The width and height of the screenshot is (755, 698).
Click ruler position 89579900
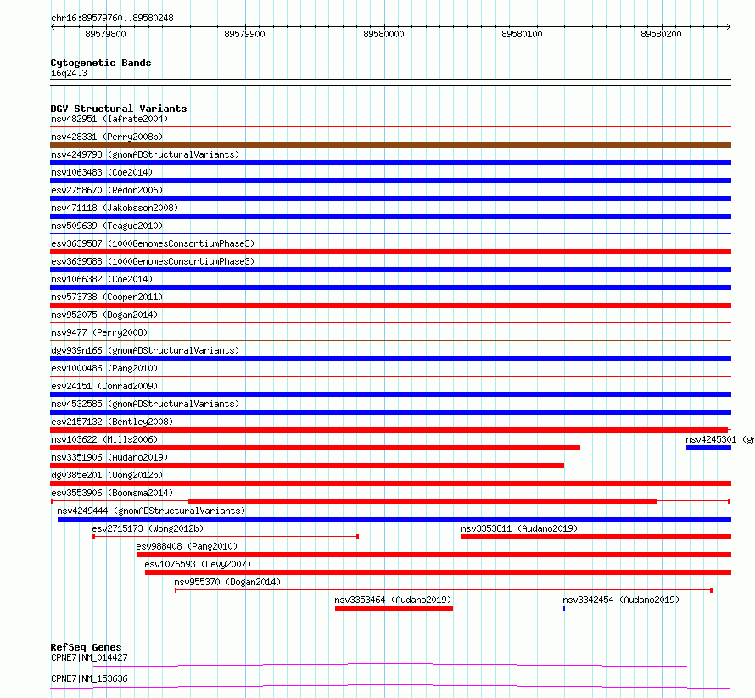pos(244,34)
